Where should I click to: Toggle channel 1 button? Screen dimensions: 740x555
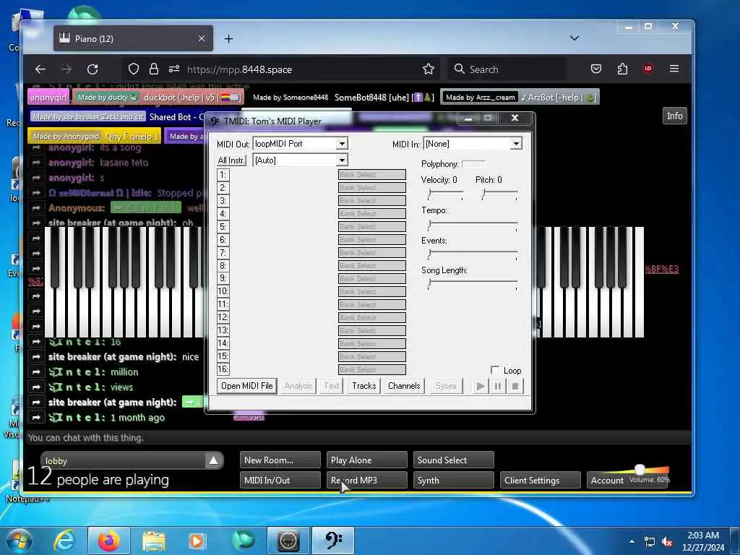pos(223,175)
